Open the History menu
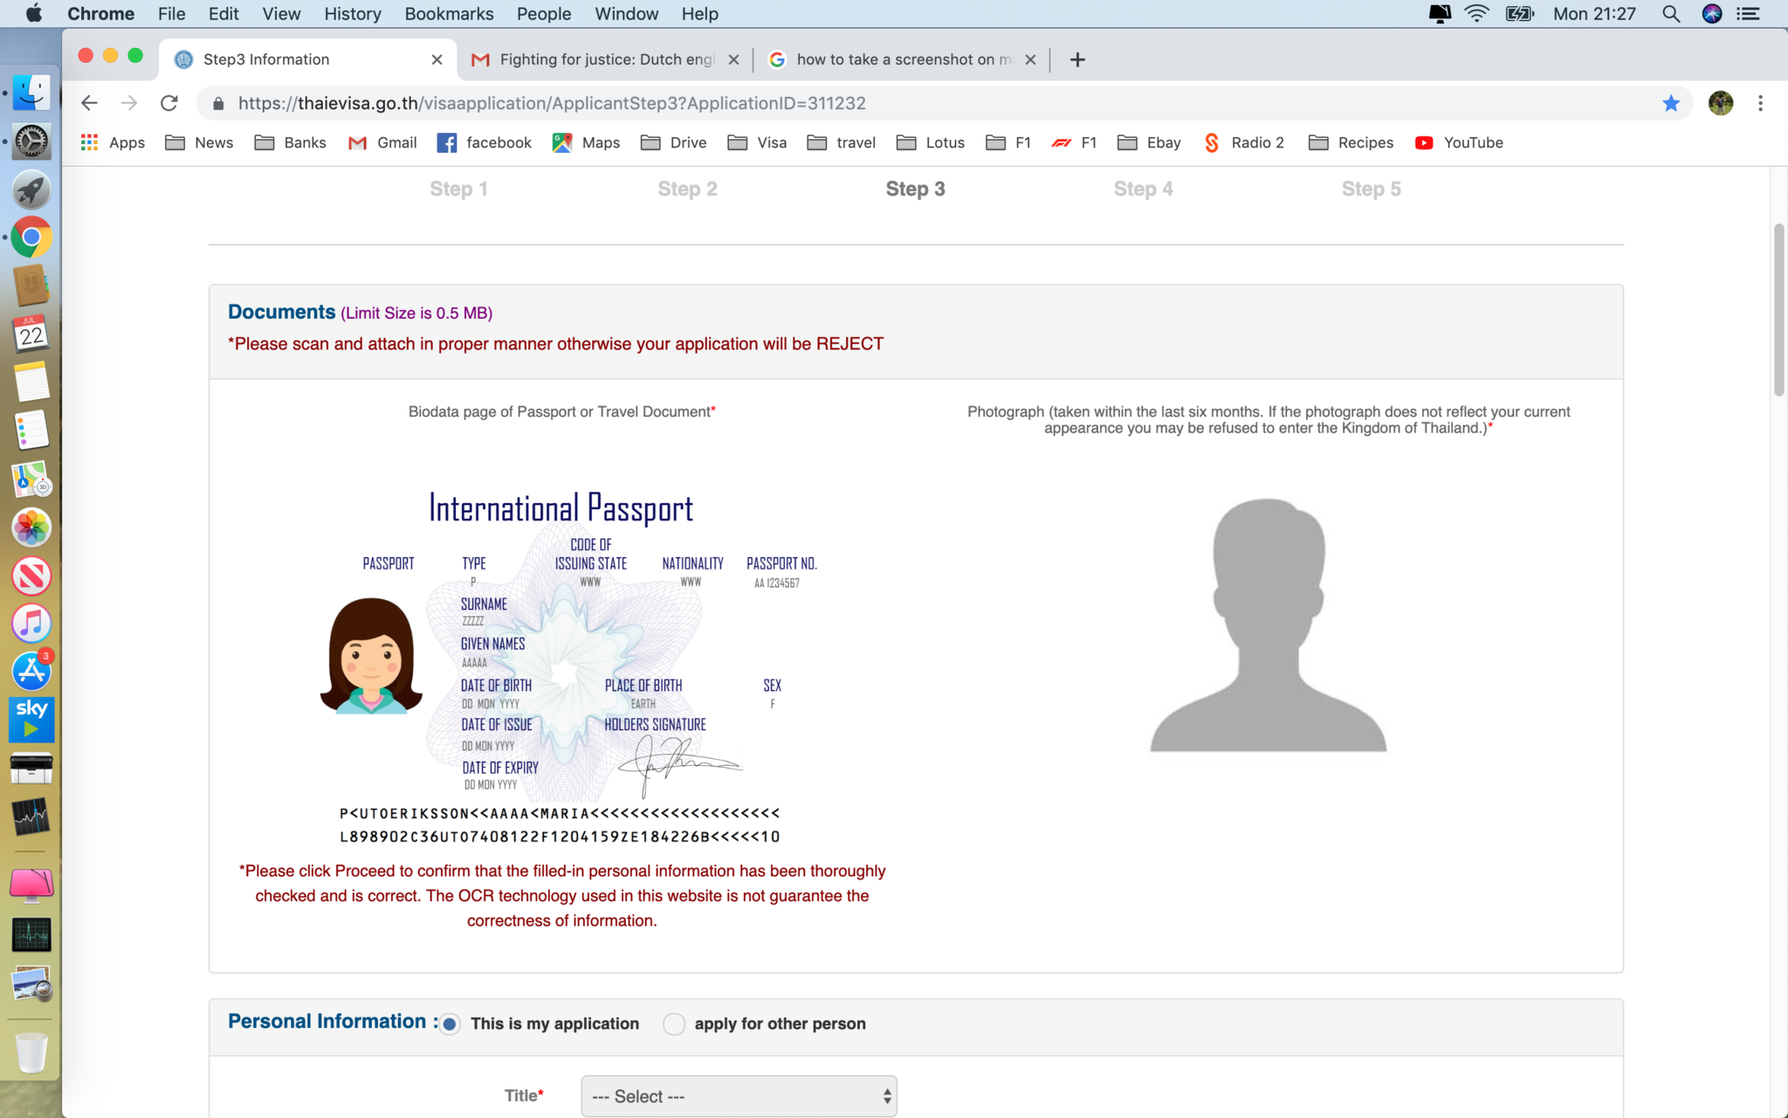Viewport: 1788px width, 1118px height. (353, 14)
